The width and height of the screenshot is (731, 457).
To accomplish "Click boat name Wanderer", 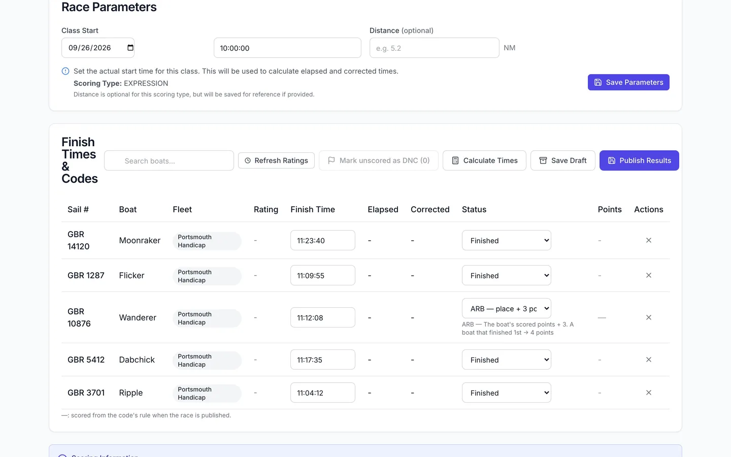I will [x=138, y=317].
